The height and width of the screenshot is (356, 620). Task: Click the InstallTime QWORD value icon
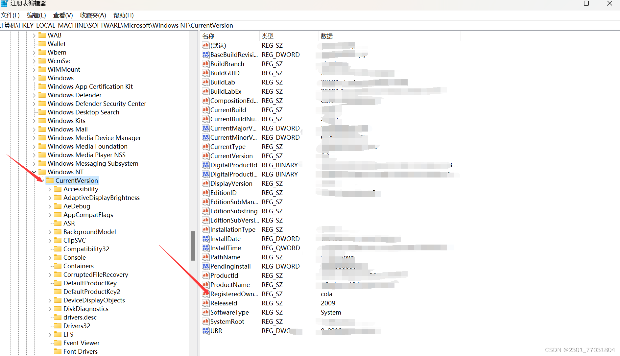(206, 248)
